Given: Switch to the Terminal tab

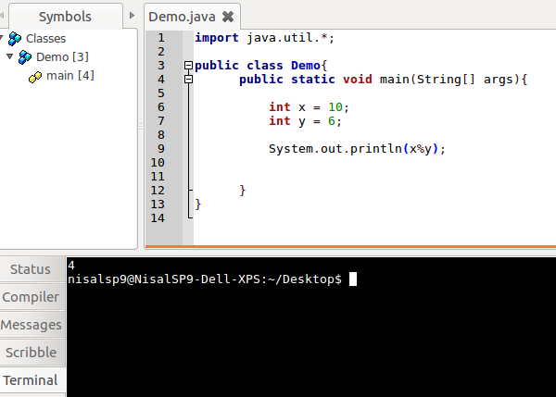Looking at the screenshot, I should point(31,380).
